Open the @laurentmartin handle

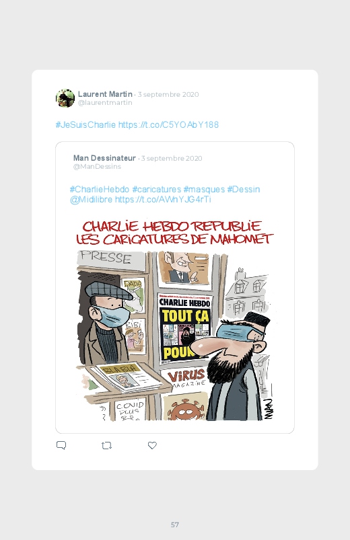(x=105, y=103)
